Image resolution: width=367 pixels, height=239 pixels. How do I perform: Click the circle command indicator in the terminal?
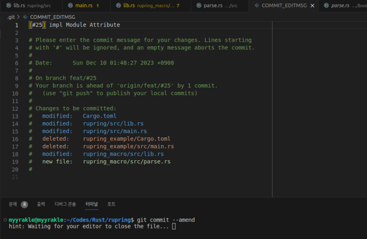tap(5, 220)
